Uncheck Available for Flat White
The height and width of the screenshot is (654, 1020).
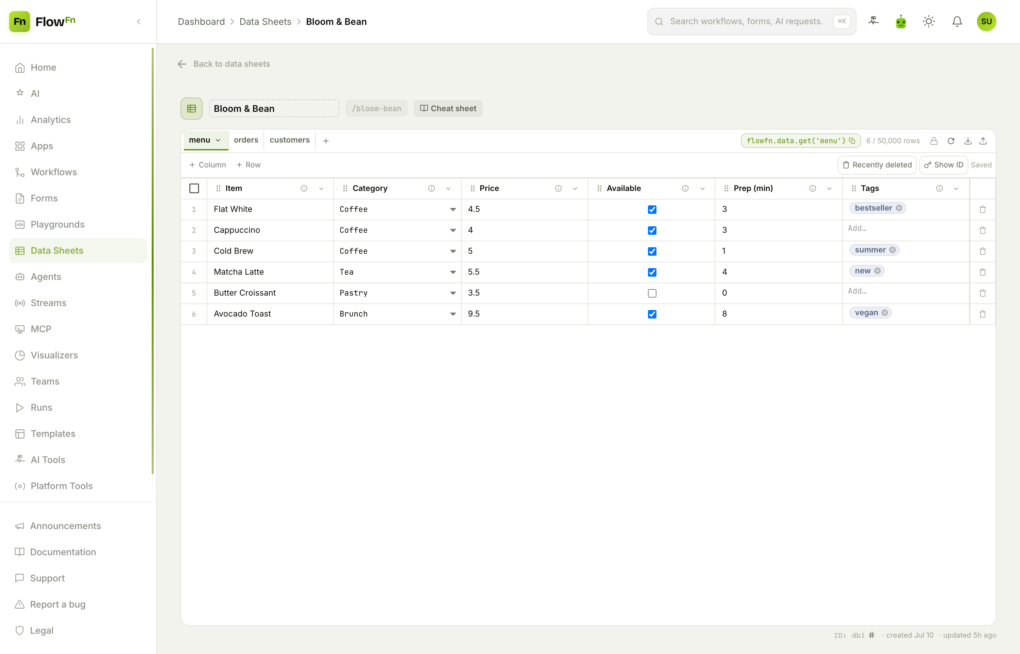(x=652, y=210)
